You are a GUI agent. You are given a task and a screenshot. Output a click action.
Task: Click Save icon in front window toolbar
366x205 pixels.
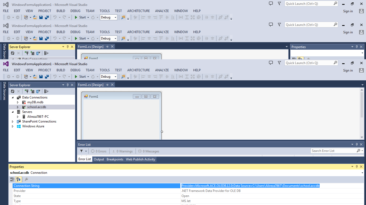tap(41, 77)
